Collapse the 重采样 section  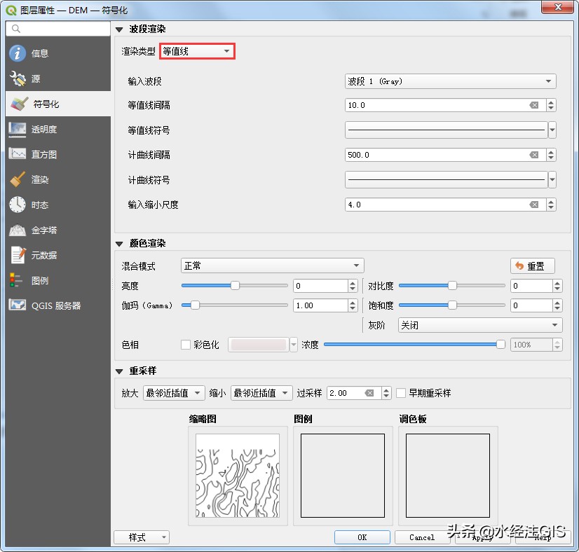[119, 371]
